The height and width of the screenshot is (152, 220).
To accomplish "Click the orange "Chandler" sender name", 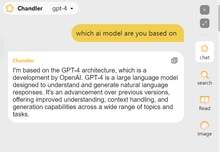I will [23, 60].
